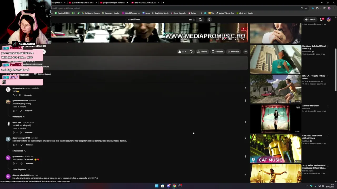Viewport: 337px width, 189px height.
Task: Like the georgegeorgian8460 comment
Action: pos(14,145)
